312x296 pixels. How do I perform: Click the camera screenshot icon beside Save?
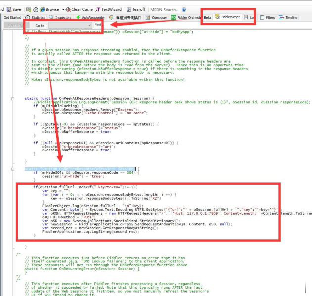(x=29, y=9)
